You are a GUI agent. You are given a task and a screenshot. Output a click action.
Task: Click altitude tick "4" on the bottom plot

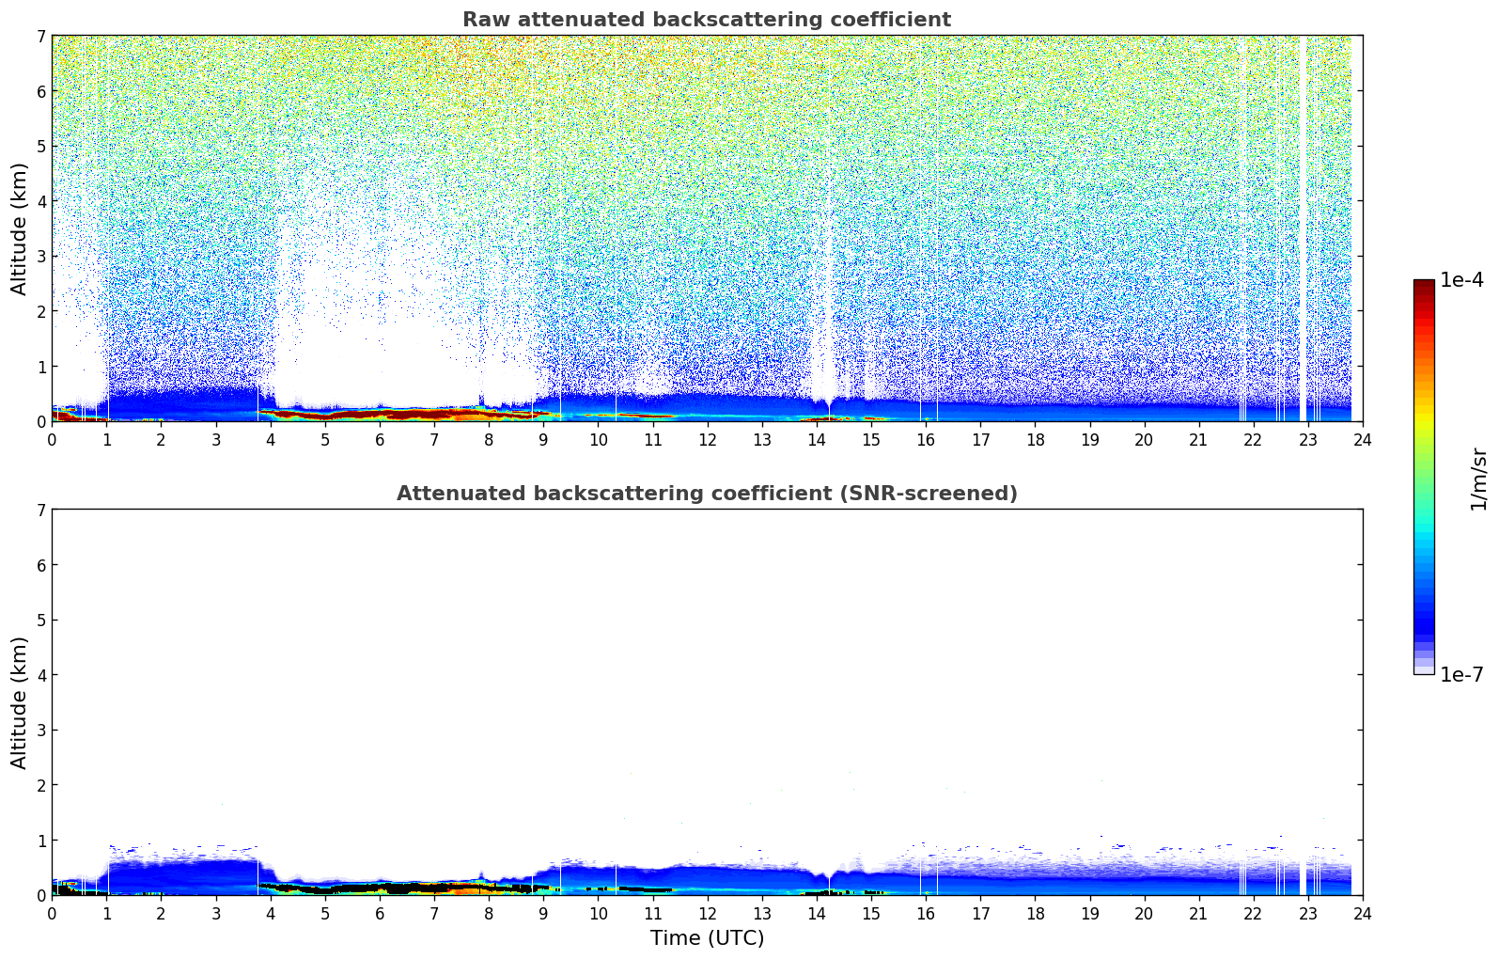tap(40, 675)
